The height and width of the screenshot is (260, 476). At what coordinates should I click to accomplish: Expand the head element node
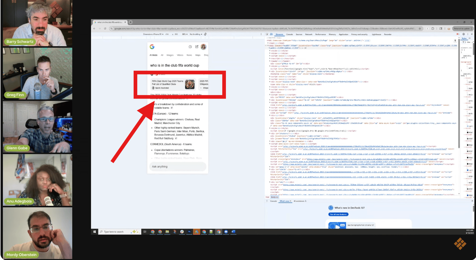268,43
